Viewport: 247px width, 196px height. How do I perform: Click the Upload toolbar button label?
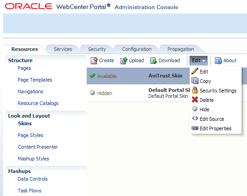click(136, 60)
